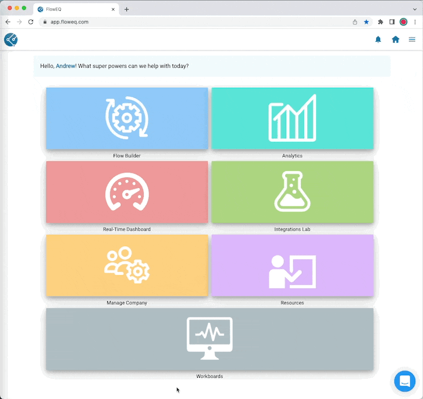Screen dimensions: 423x399
Task: Open Manage Company settings tile
Action: (x=126, y=266)
